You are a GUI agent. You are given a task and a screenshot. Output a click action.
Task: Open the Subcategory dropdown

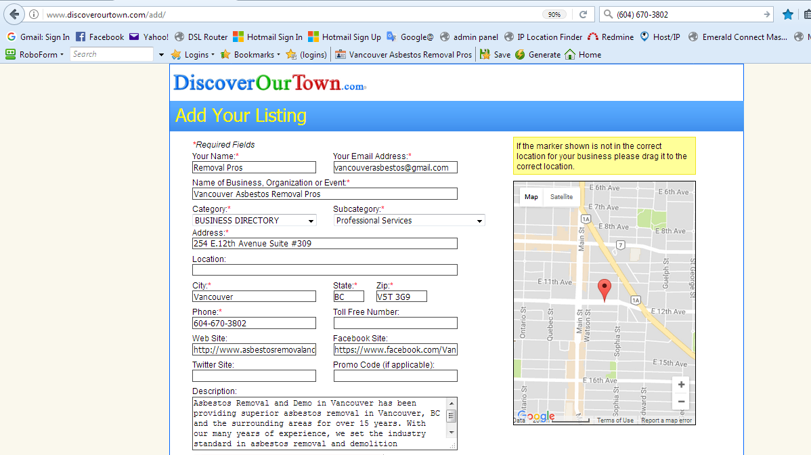(409, 220)
